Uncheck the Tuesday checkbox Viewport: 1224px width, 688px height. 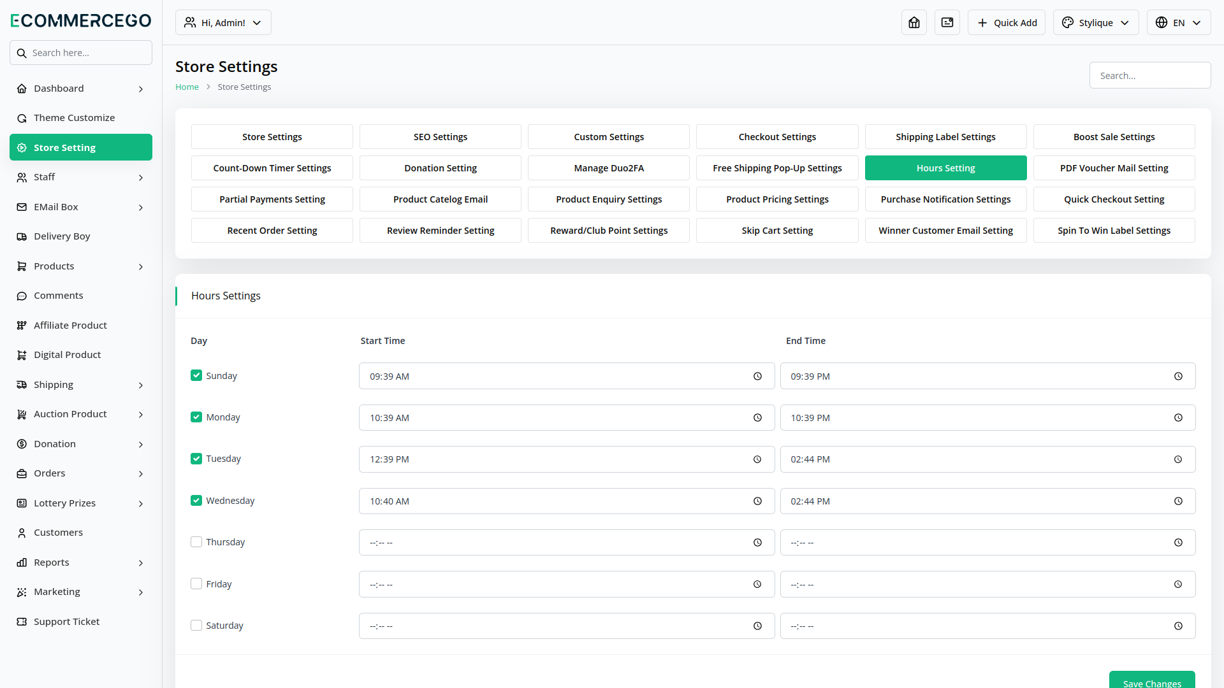point(196,459)
